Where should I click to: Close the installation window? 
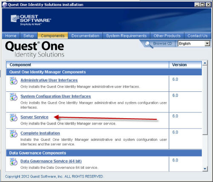pyautogui.click(x=208, y=5)
